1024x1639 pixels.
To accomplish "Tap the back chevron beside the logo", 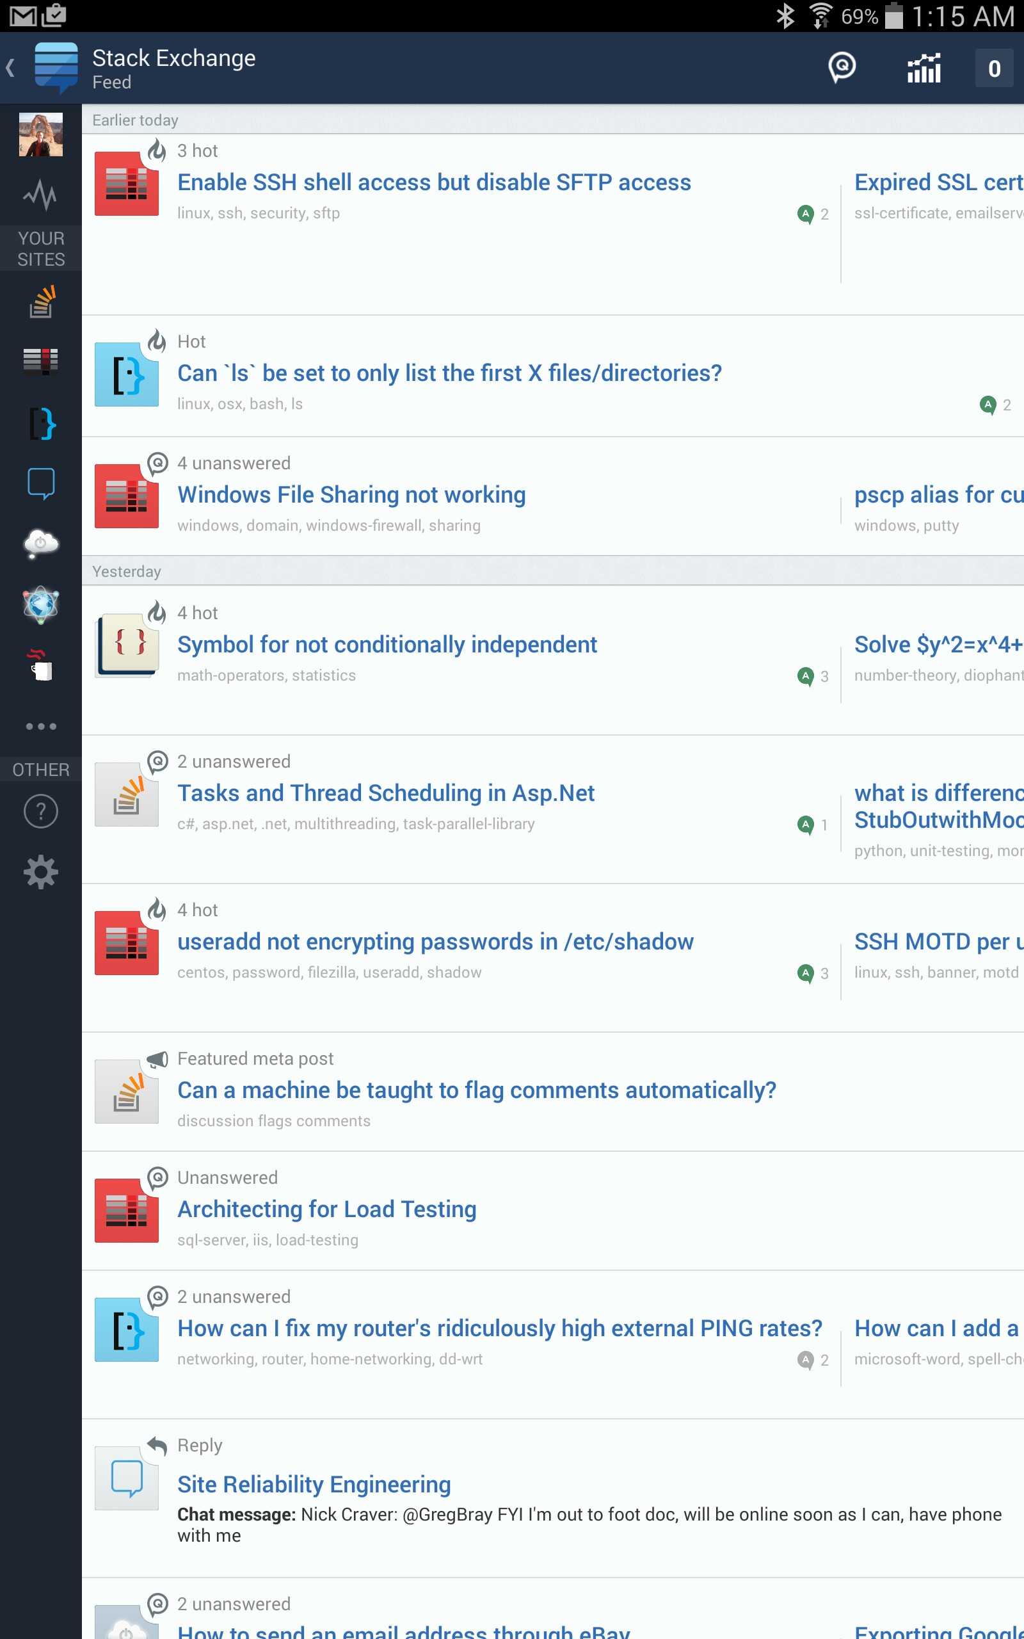I will point(10,68).
